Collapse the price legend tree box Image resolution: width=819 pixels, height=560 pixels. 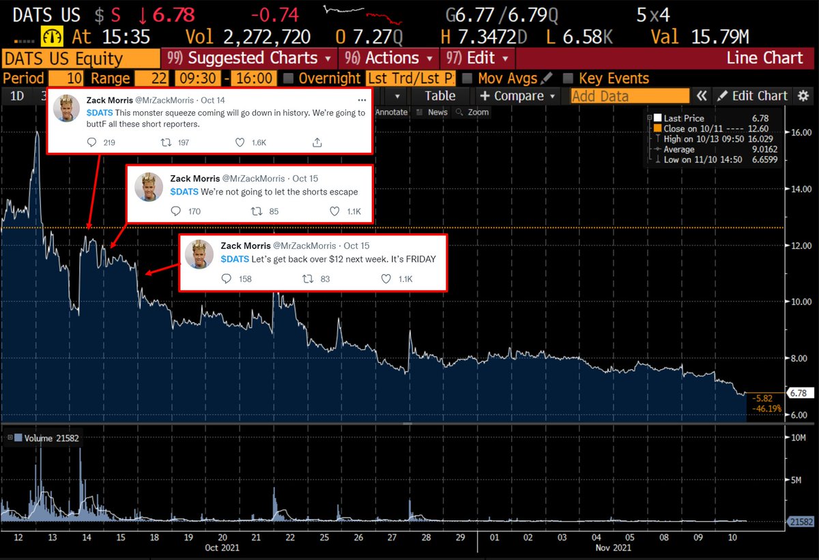point(649,118)
